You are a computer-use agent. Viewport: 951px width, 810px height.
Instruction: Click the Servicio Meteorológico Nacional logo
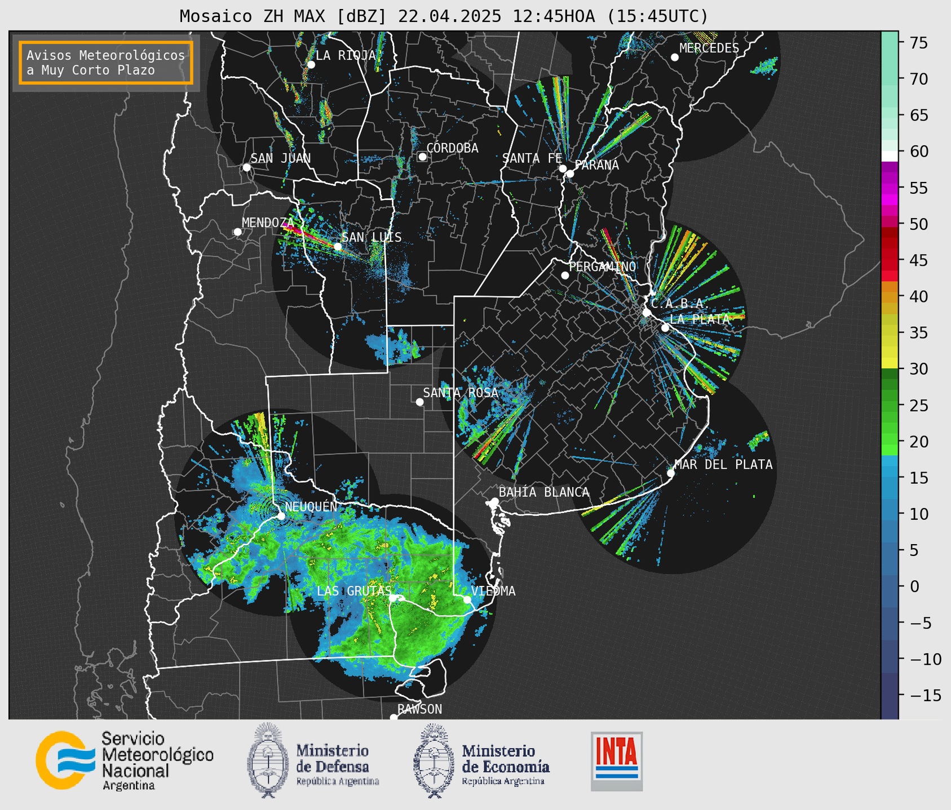point(65,760)
